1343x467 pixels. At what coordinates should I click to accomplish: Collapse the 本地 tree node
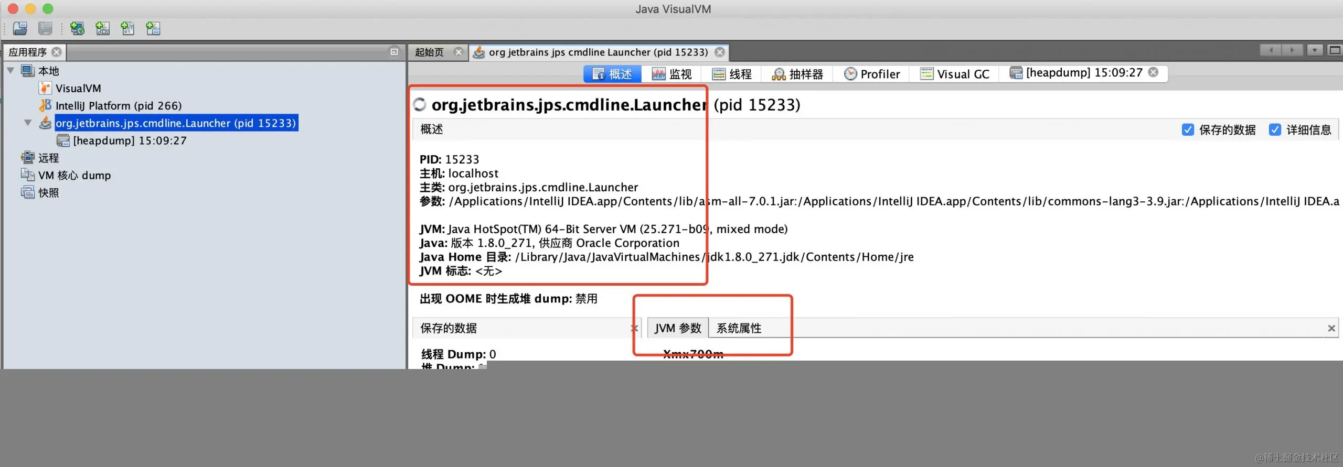pyautogui.click(x=10, y=70)
